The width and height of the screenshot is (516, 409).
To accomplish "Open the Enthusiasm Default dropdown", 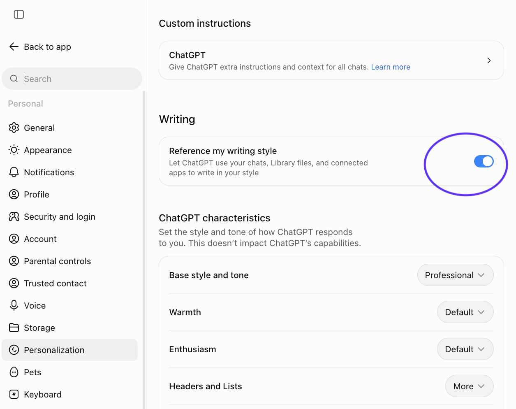I will point(465,349).
